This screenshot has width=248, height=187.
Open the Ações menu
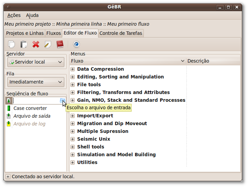[14, 15]
